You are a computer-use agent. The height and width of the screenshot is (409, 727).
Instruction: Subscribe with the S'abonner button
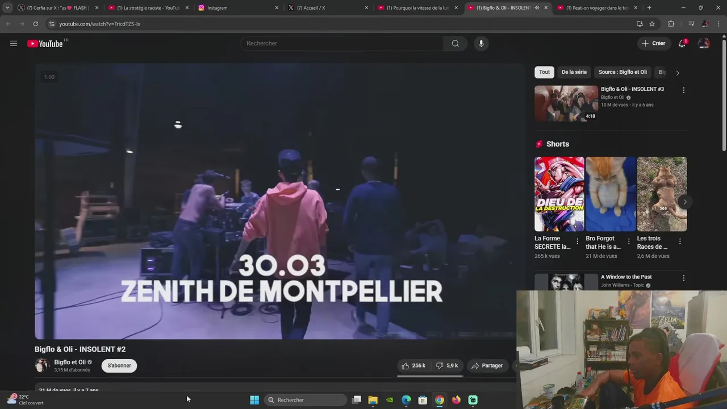119,366
